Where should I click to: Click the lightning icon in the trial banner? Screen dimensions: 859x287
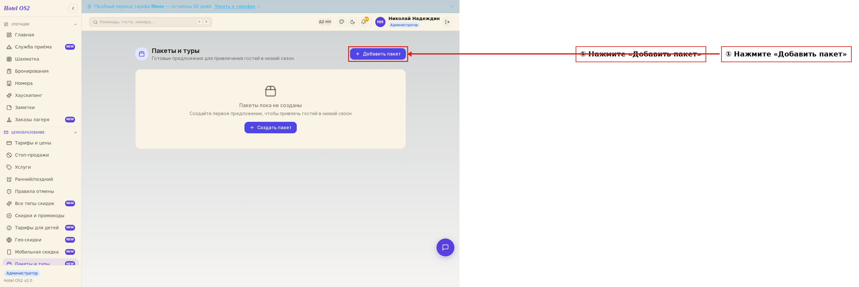pyautogui.click(x=89, y=6)
